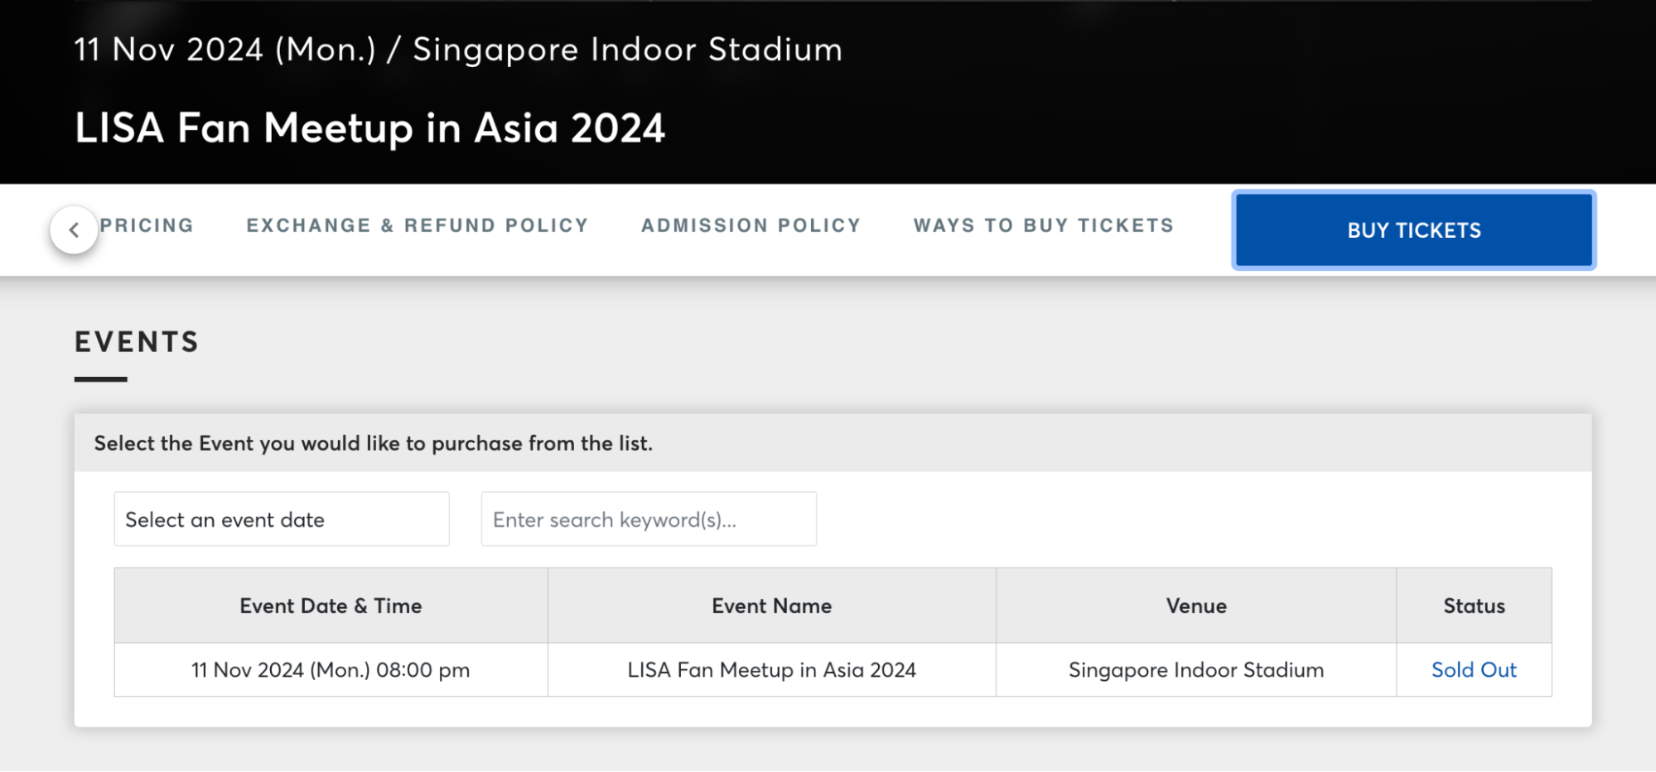Screen dimensions: 1656x772
Task: Select the 11 Nov 2024 08:00 pm cell
Action: coord(331,669)
